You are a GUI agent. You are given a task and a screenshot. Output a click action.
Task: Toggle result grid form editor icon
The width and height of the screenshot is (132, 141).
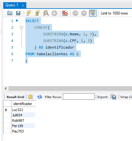click(x=30, y=97)
